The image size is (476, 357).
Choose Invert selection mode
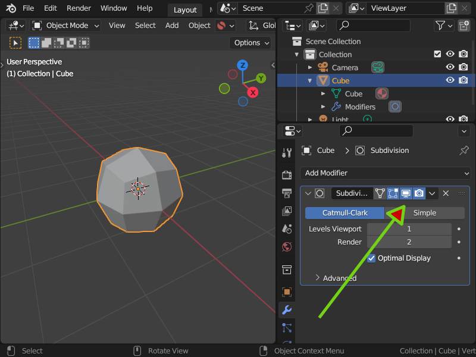tap(71, 43)
